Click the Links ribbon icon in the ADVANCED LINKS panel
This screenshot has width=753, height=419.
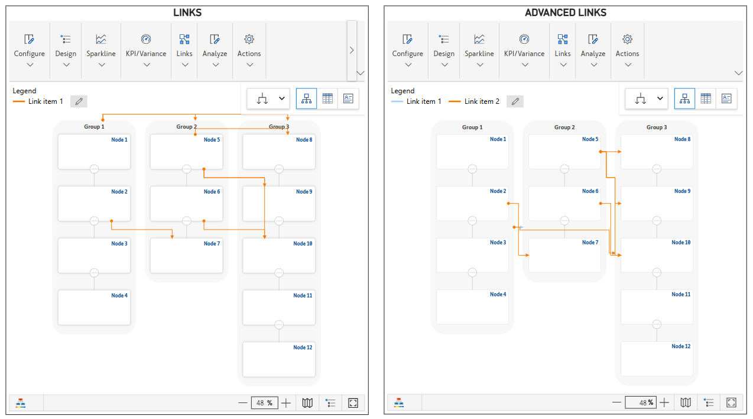(563, 40)
